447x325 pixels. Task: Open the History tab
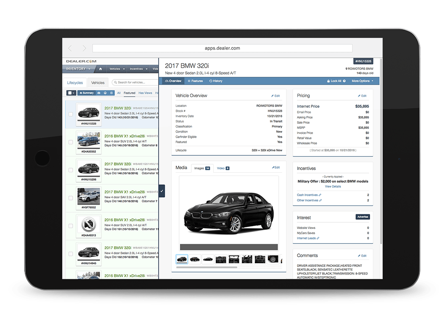pyautogui.click(x=216, y=81)
